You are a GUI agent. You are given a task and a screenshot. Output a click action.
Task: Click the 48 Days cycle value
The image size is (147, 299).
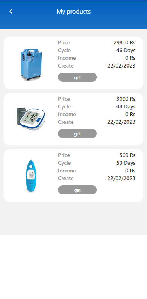click(x=126, y=106)
